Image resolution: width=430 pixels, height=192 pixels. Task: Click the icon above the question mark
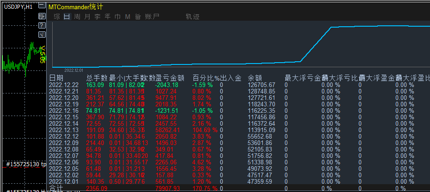pyautogui.click(x=42, y=16)
